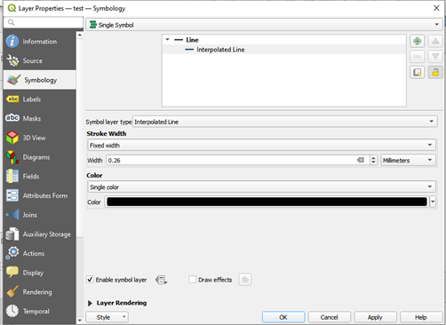The height and width of the screenshot is (325, 446).
Task: Select the Symbology section
Action: [x=40, y=80]
